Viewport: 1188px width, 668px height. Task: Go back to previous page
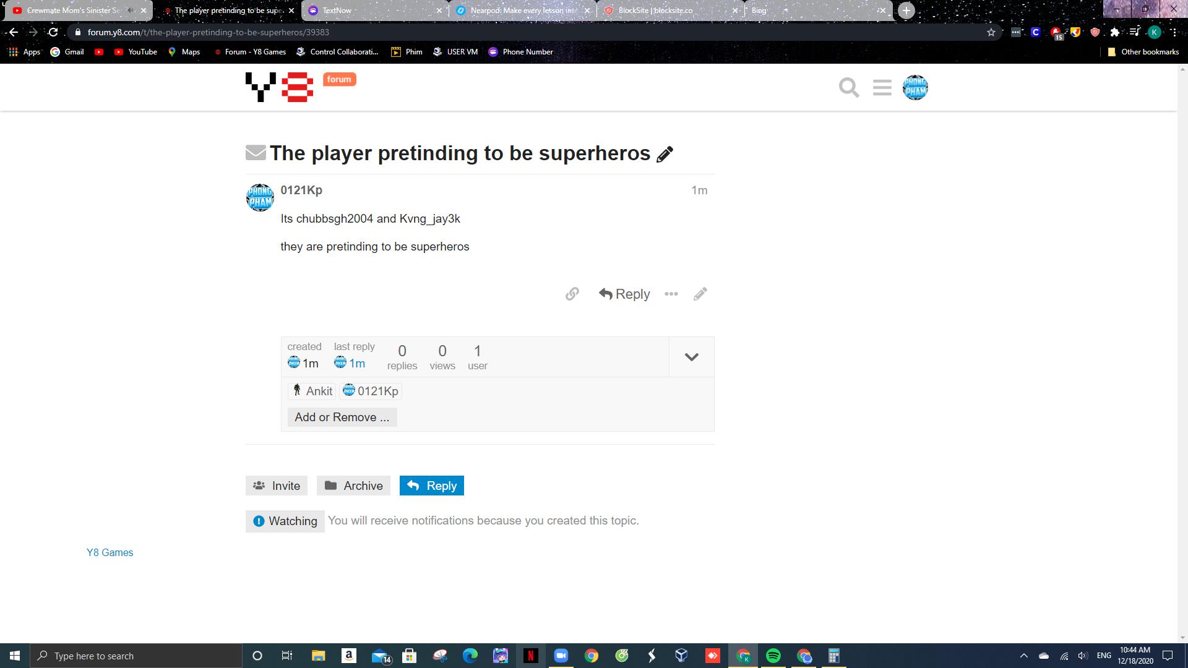pos(14,32)
